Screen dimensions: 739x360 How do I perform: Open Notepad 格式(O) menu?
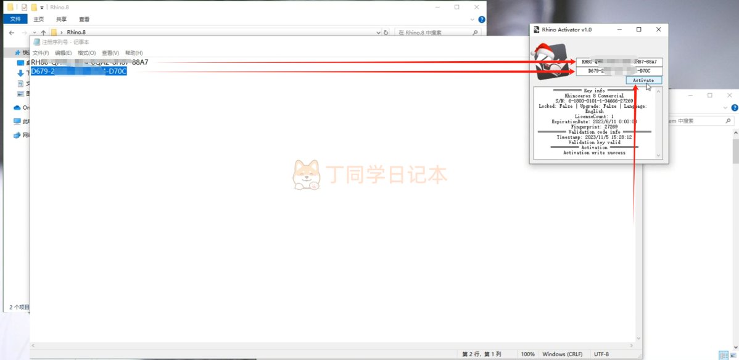[x=87, y=53]
